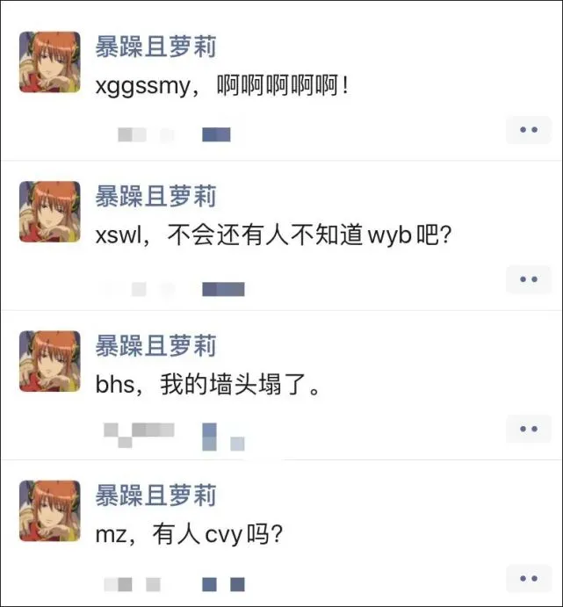
Task: Select username 暴躁且萝莉 above the mz post
Action: coord(155,495)
